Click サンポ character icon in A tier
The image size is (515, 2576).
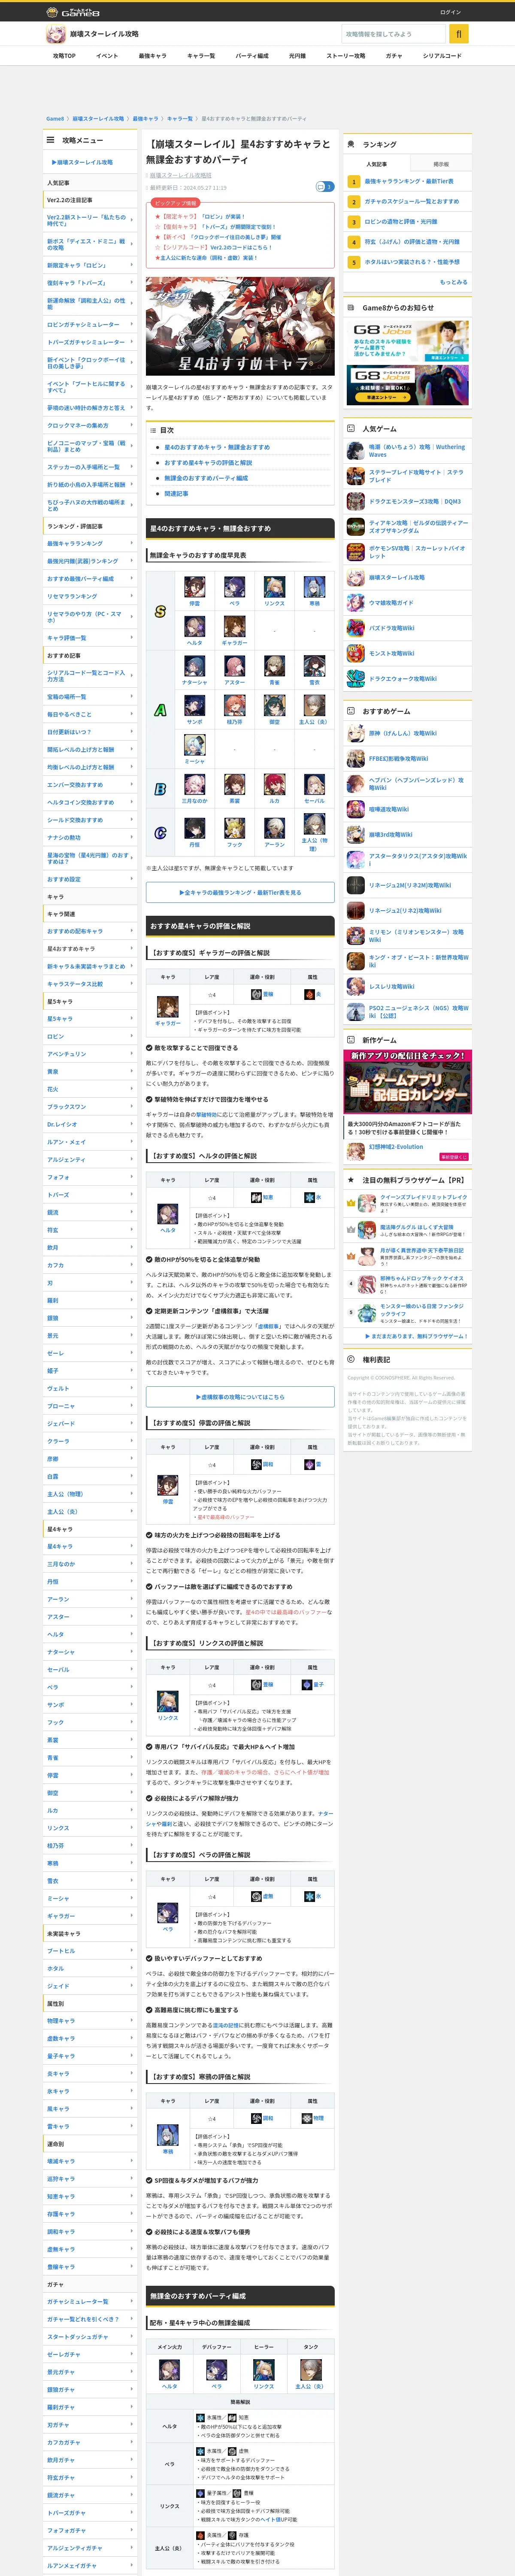(x=194, y=705)
